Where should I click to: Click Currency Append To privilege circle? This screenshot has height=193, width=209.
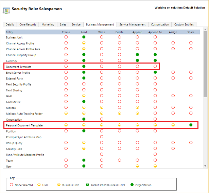pos(155,61)
